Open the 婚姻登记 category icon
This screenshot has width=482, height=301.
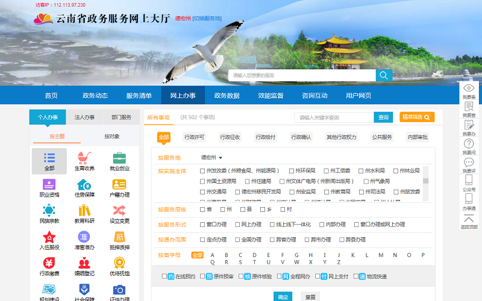tap(84, 263)
